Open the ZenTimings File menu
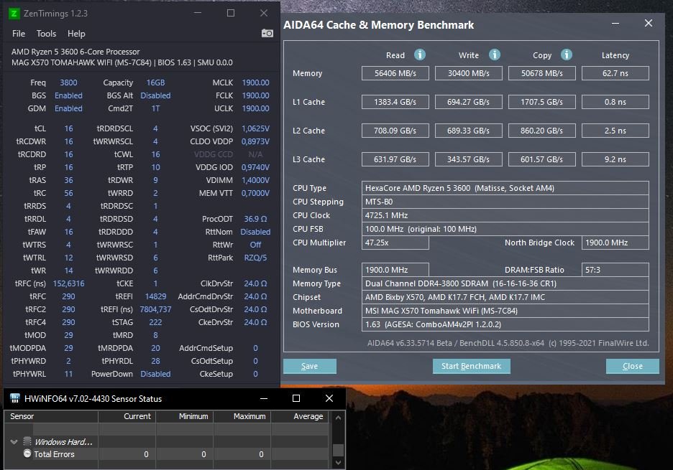The image size is (673, 470). [x=19, y=34]
